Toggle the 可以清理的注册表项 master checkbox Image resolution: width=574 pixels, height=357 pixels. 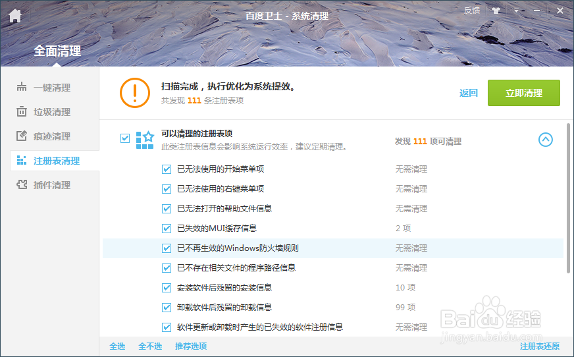click(x=125, y=138)
